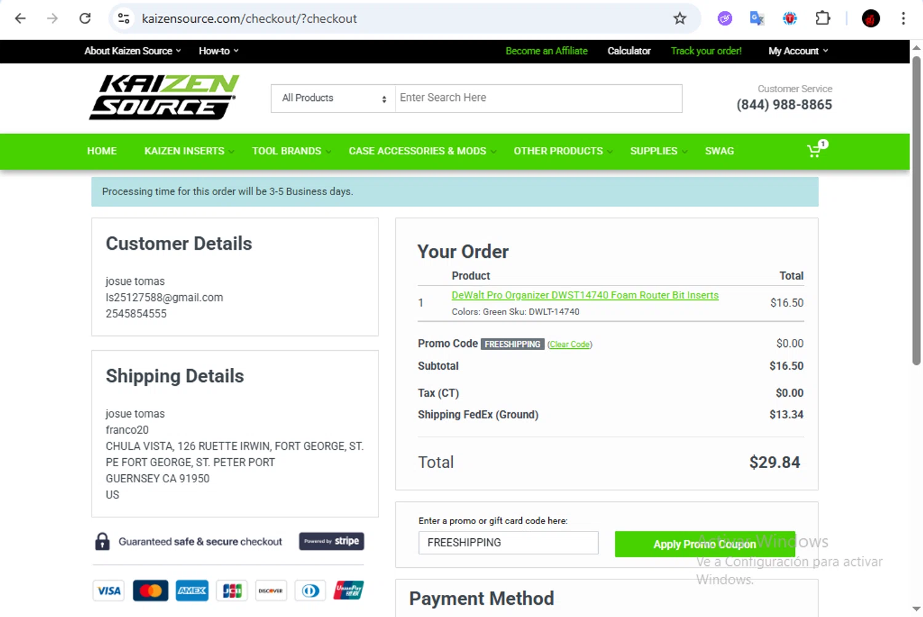
Task: Reload the checkout page
Action: click(85, 18)
